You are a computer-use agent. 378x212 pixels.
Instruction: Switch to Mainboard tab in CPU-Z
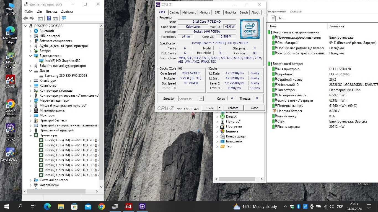click(189, 12)
